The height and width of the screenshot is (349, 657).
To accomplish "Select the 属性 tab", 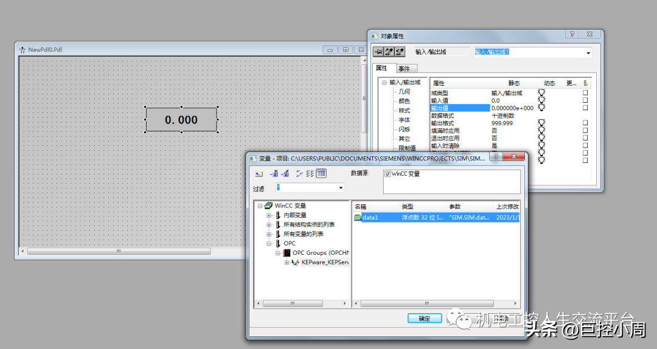I will (381, 68).
